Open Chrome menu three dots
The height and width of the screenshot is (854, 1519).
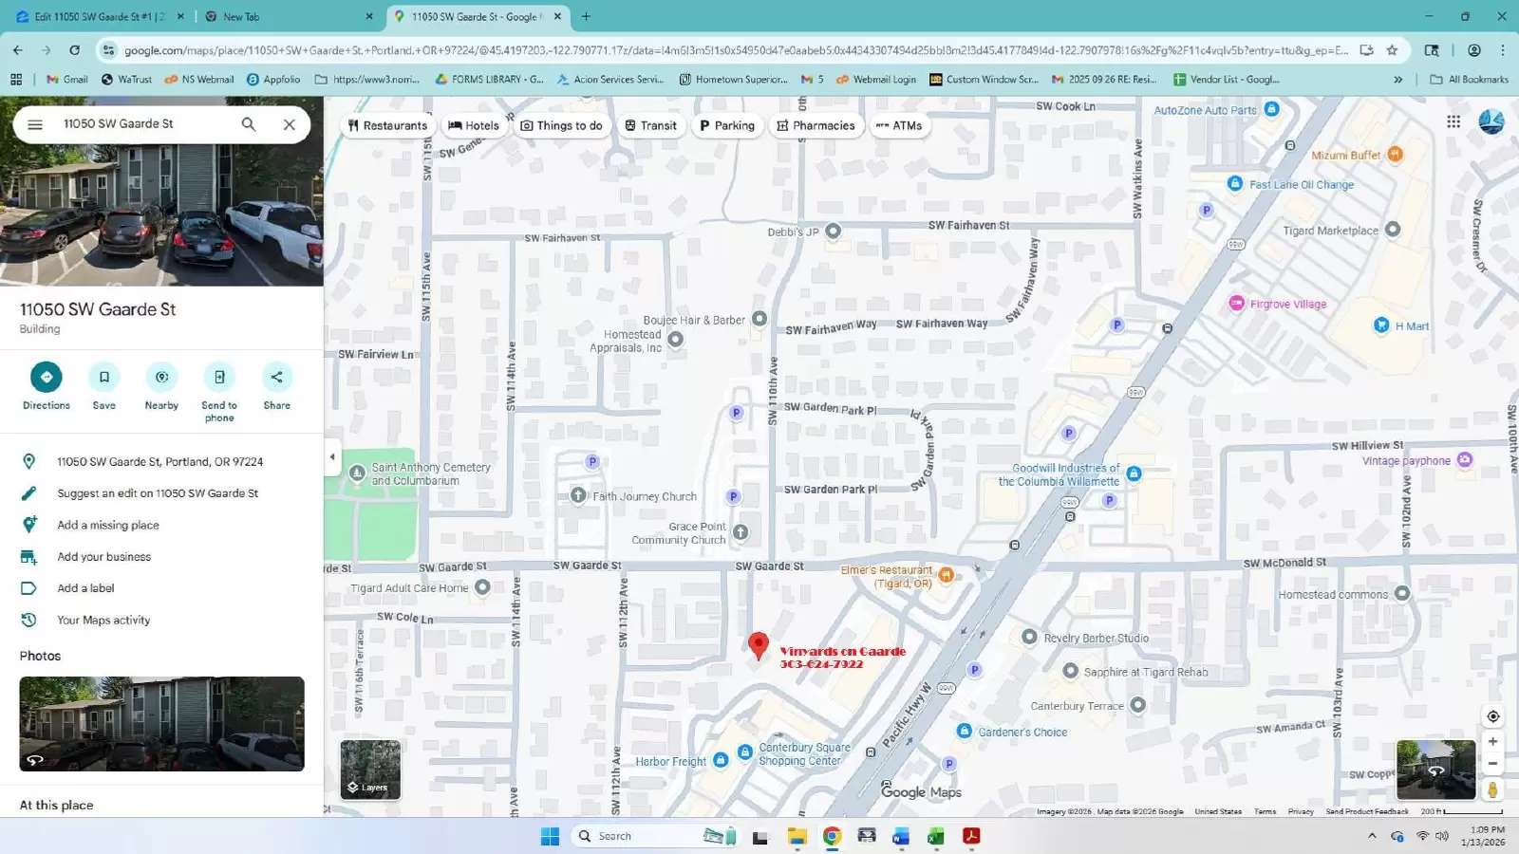click(x=1503, y=50)
